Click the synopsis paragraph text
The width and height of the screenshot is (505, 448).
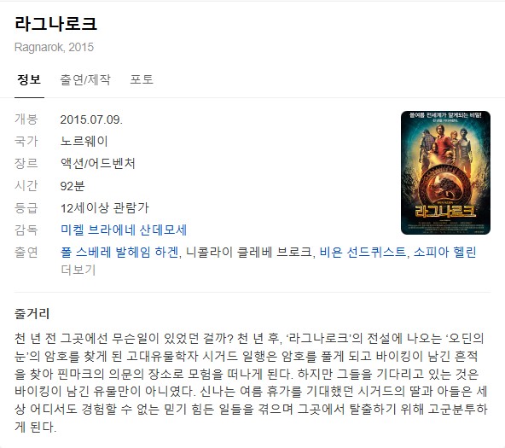tap(251, 382)
